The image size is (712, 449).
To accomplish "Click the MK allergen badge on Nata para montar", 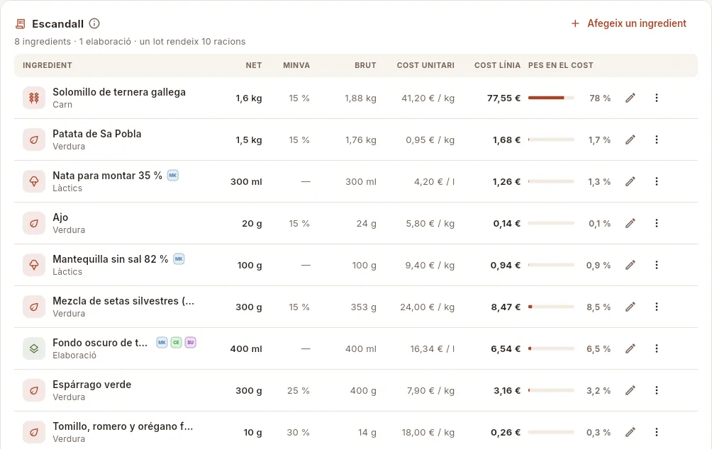I will (x=173, y=175).
